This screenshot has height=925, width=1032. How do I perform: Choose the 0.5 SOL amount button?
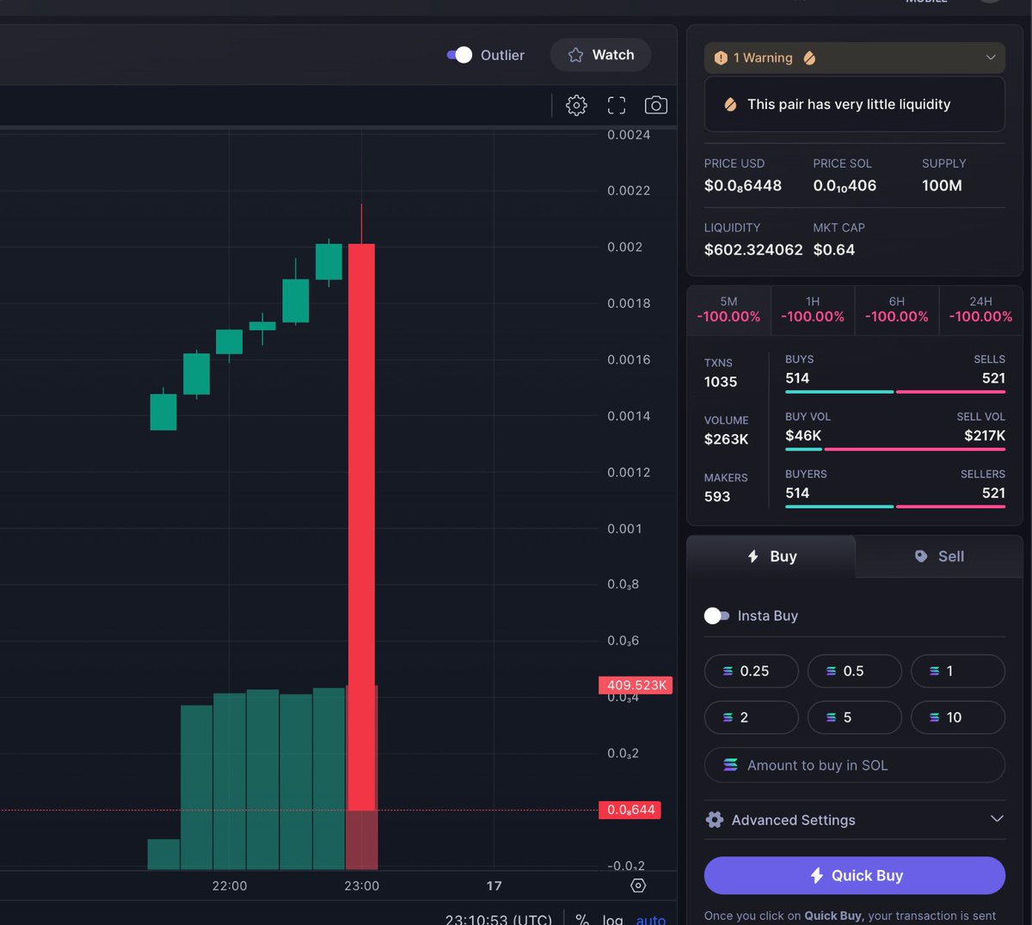[855, 671]
